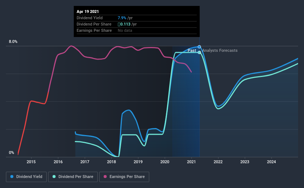
Task: Click the Analysts Forecasts label
Action: coord(220,50)
